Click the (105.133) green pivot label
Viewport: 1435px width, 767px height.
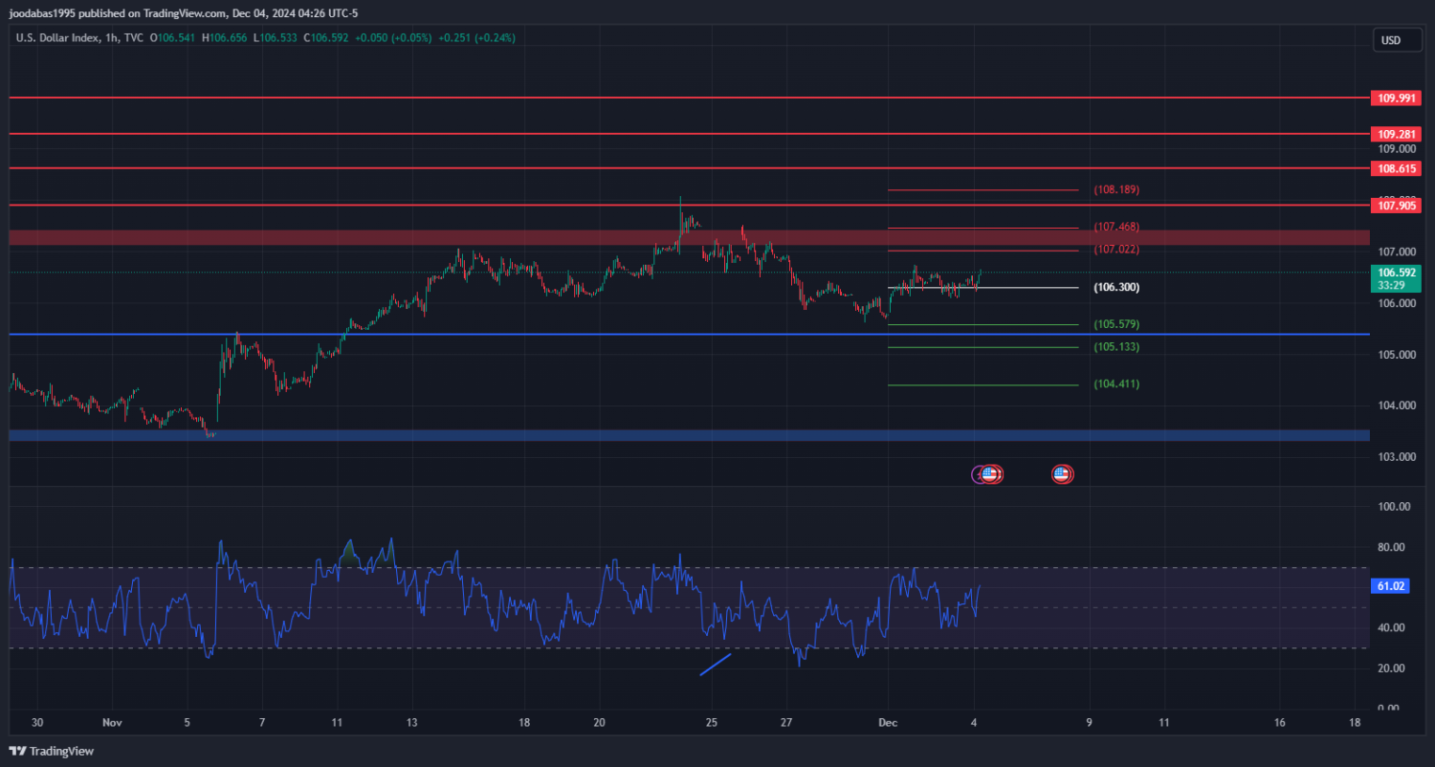pyautogui.click(x=1116, y=346)
